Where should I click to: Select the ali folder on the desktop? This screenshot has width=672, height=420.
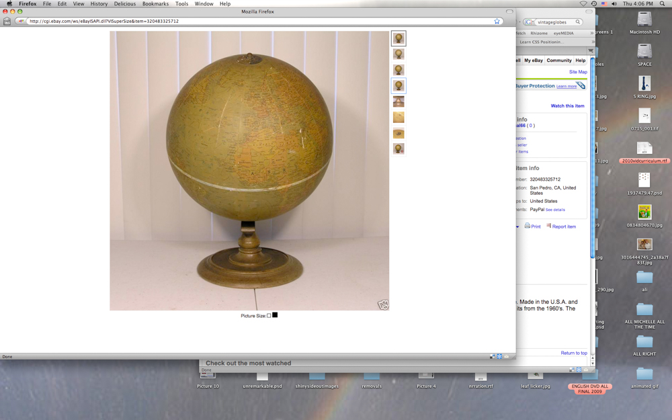click(x=644, y=278)
